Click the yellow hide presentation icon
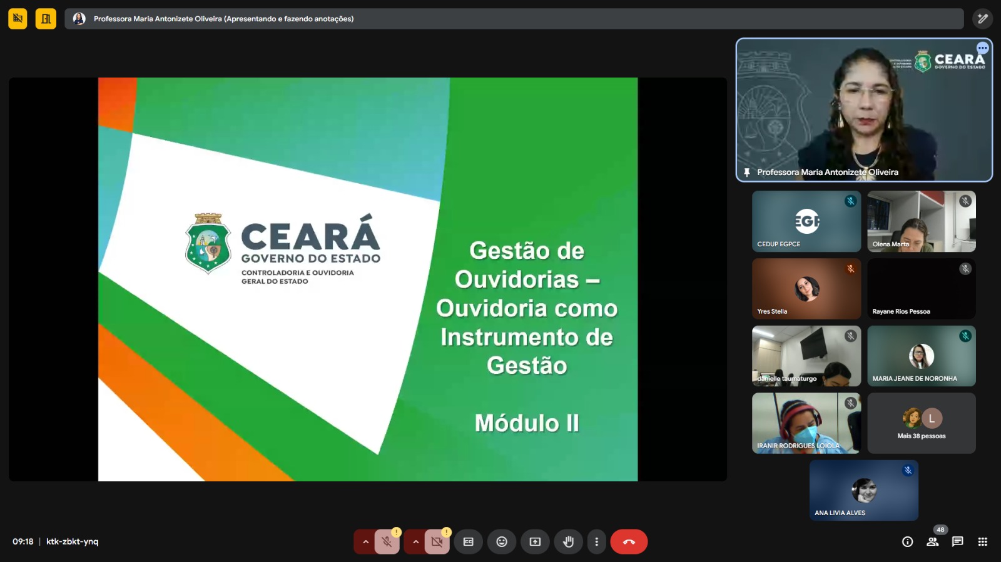 point(18,19)
